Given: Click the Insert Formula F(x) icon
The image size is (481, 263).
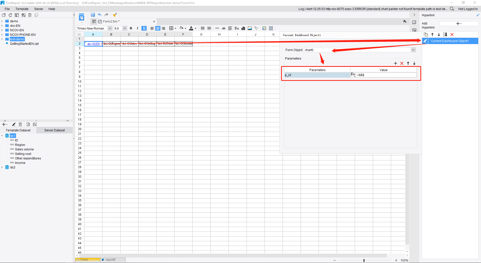Looking at the screenshot, I should tap(237, 28).
